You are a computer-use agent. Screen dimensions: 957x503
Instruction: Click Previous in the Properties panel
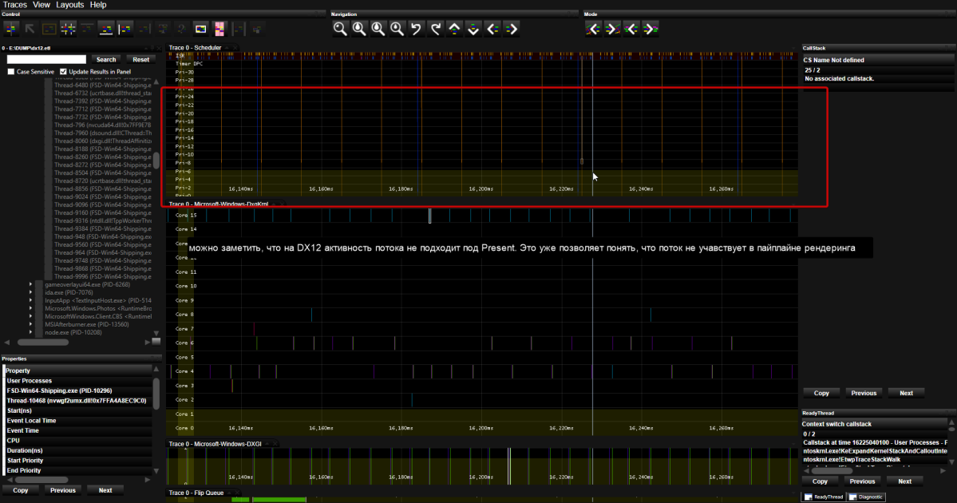tap(63, 490)
